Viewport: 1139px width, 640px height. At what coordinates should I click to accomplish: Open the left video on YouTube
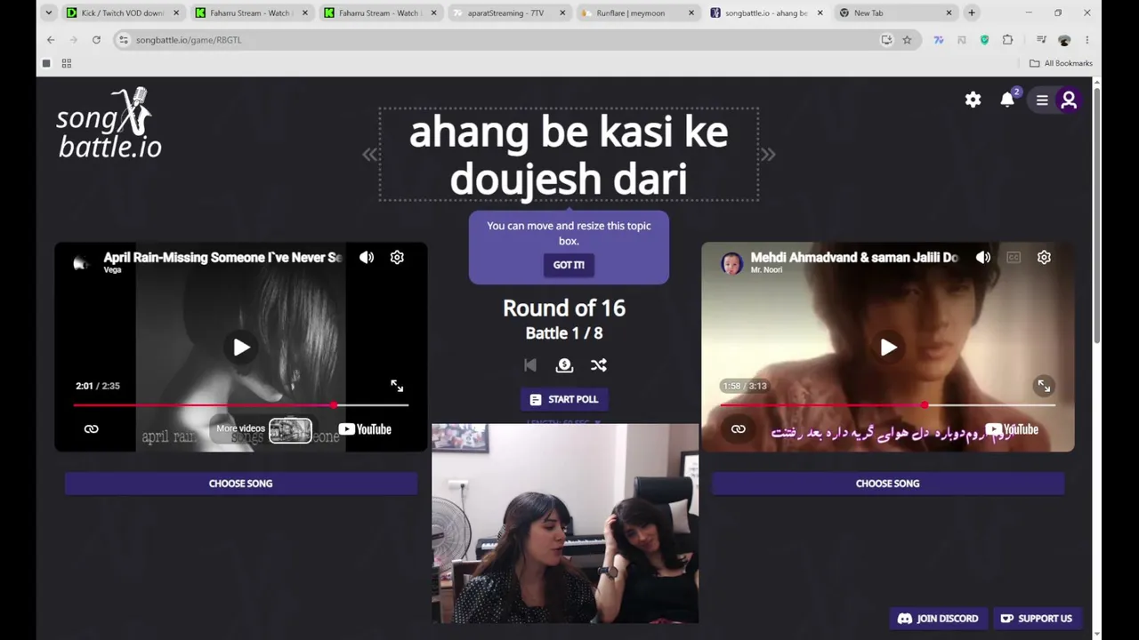(365, 429)
